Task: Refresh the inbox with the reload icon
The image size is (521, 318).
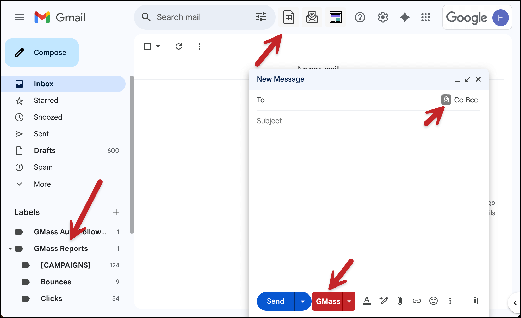Action: coord(179,46)
